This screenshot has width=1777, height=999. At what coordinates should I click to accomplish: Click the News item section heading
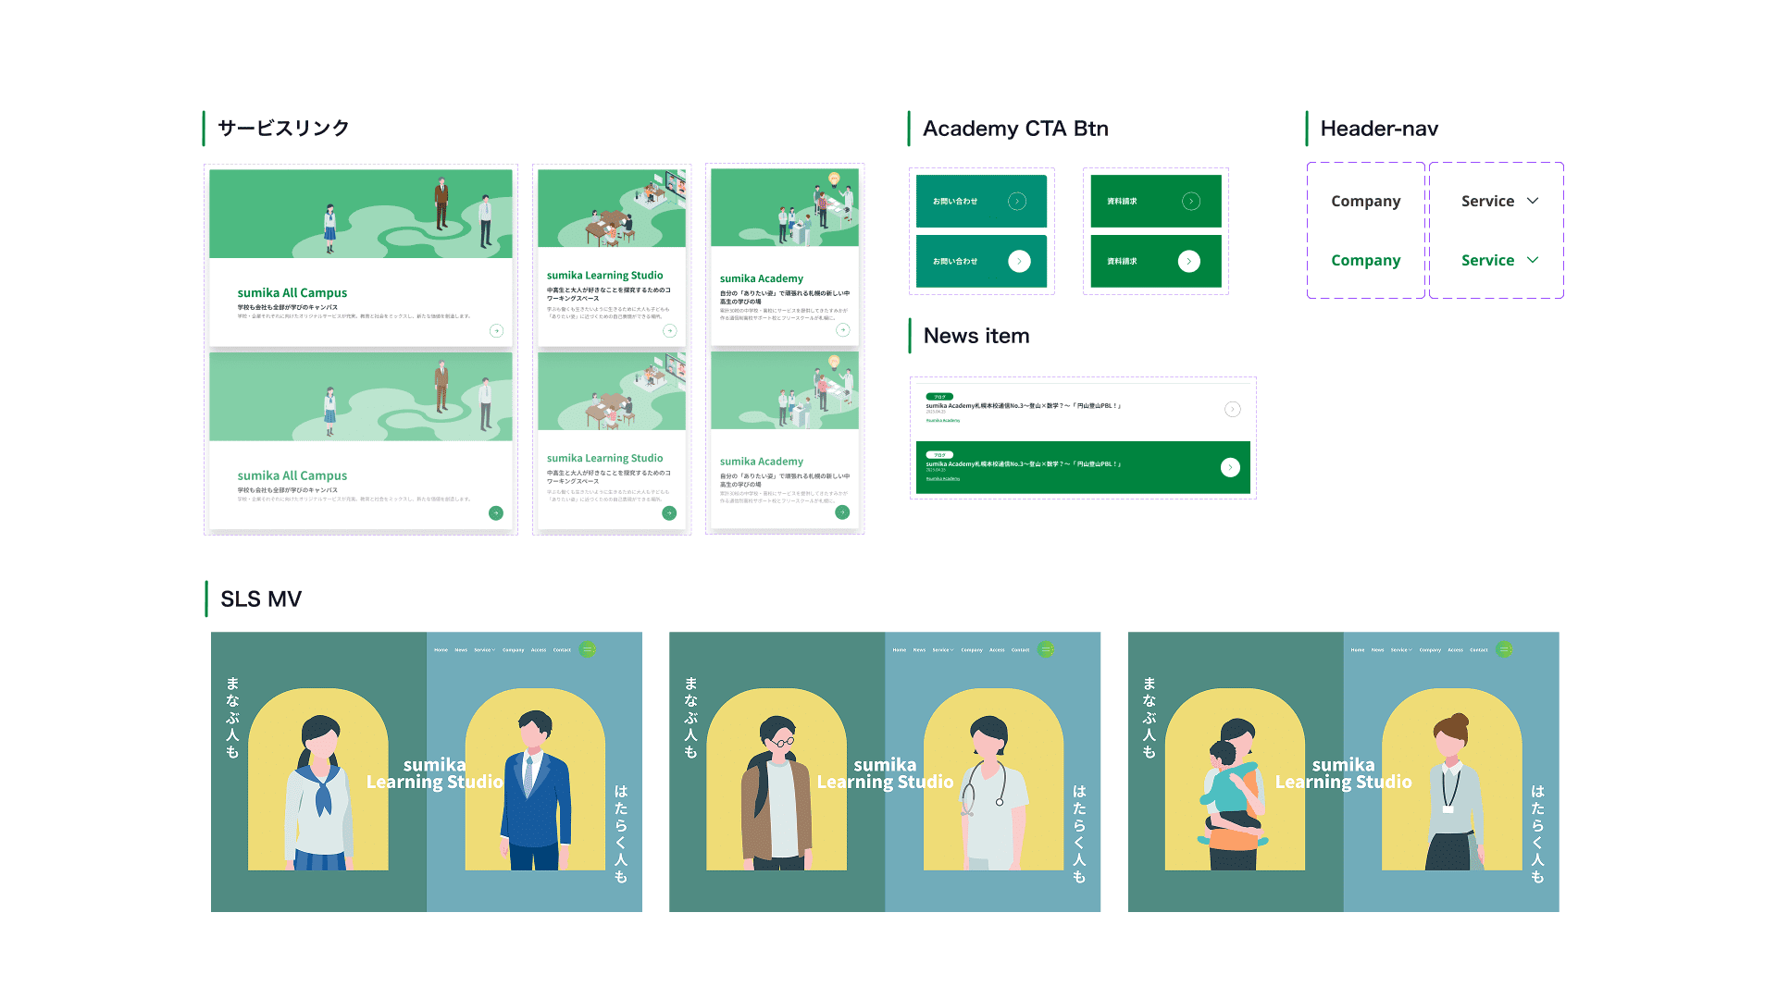pos(976,336)
